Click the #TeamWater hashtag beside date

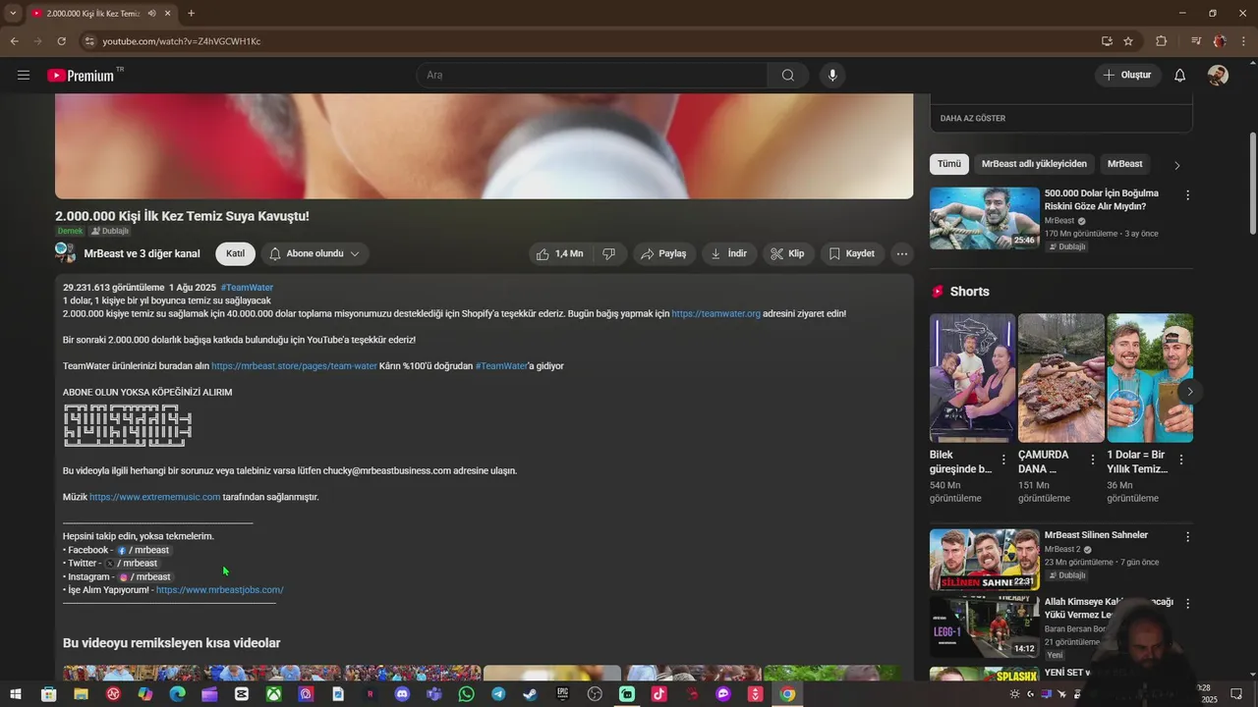coord(247,288)
